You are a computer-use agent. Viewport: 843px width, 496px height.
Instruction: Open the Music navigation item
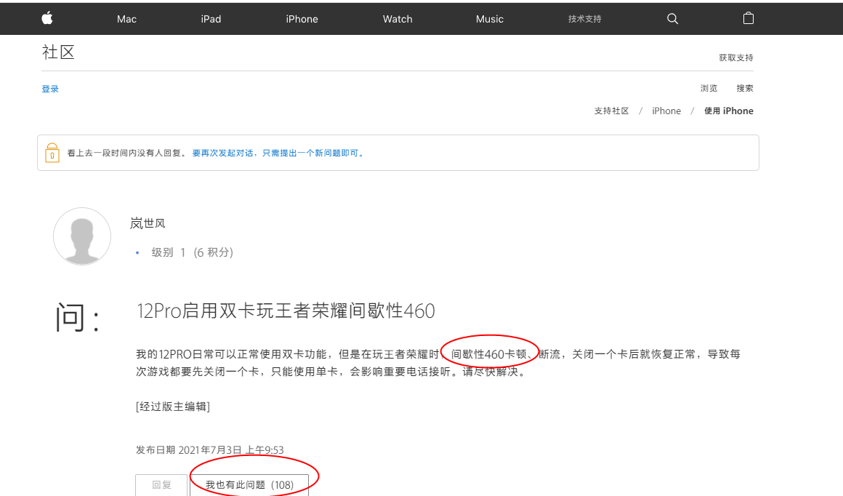(489, 19)
